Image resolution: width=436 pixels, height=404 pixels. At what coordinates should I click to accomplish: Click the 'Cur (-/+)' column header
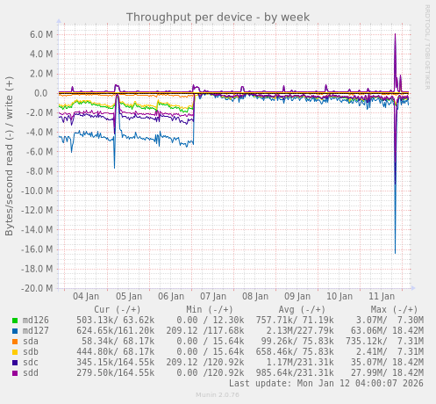coord(118,310)
